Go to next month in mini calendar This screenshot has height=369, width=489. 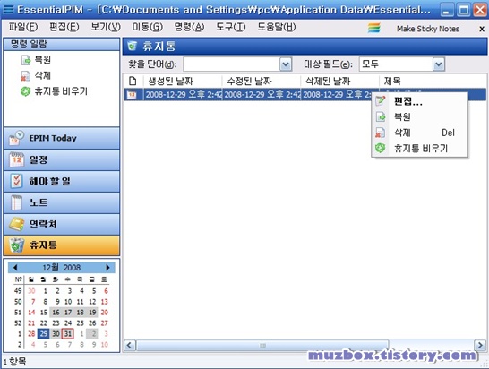coord(107,267)
